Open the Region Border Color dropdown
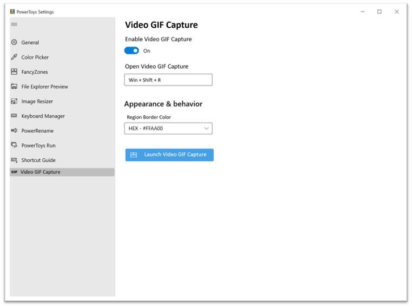 [168, 128]
